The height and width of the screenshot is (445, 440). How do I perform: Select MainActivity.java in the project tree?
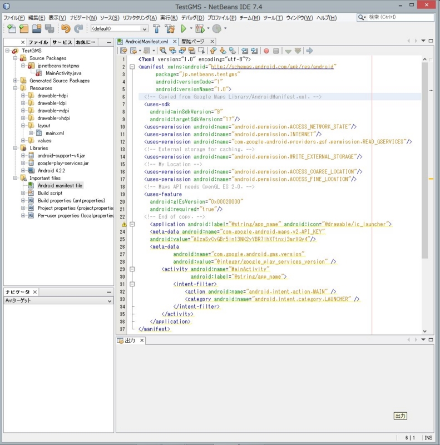pyautogui.click(x=63, y=73)
